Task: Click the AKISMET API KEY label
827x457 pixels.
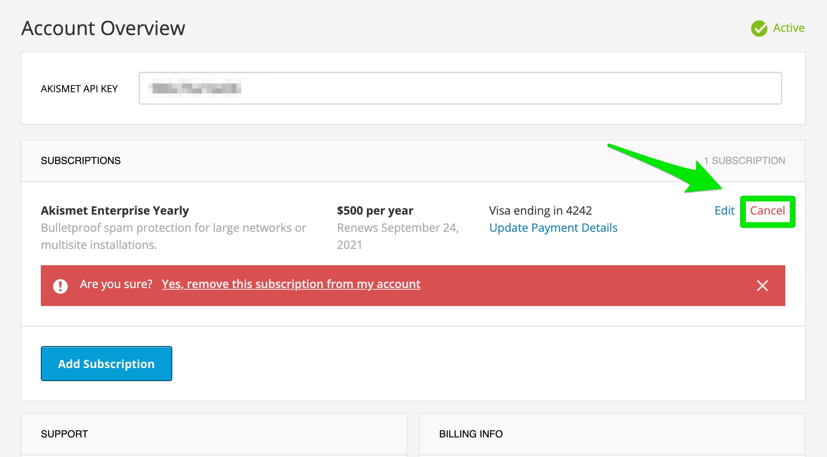Action: (x=79, y=89)
